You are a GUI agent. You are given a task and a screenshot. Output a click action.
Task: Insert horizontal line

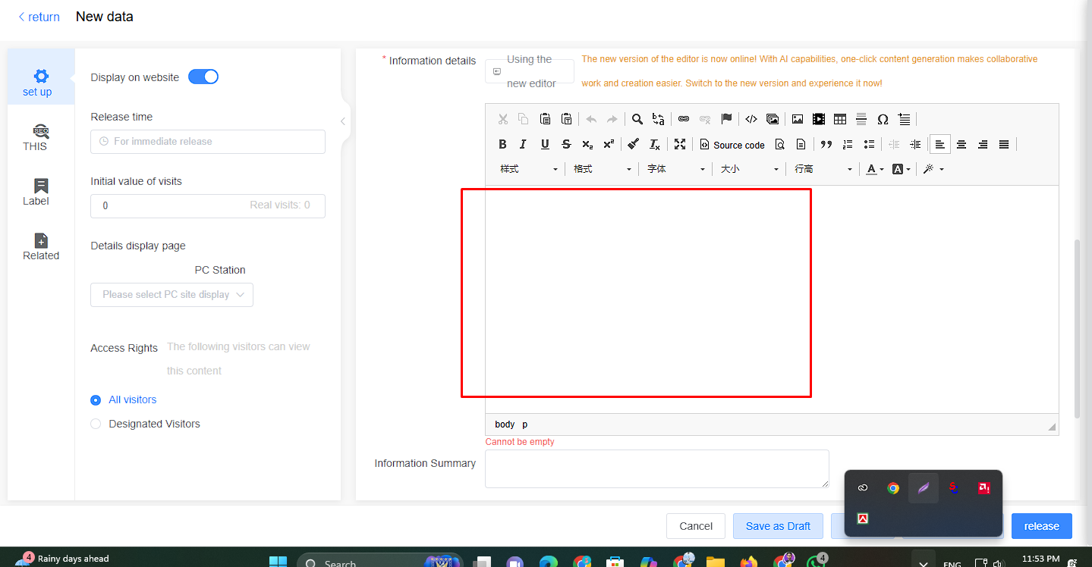tap(861, 119)
